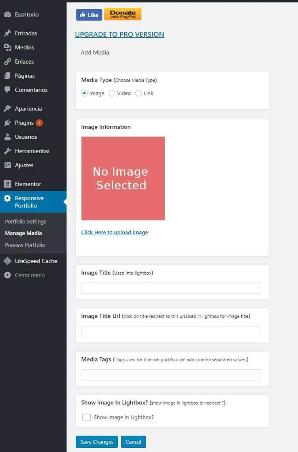Open Comentarios using its speech bubble icon
The image size is (298, 452).
[x=7, y=90]
